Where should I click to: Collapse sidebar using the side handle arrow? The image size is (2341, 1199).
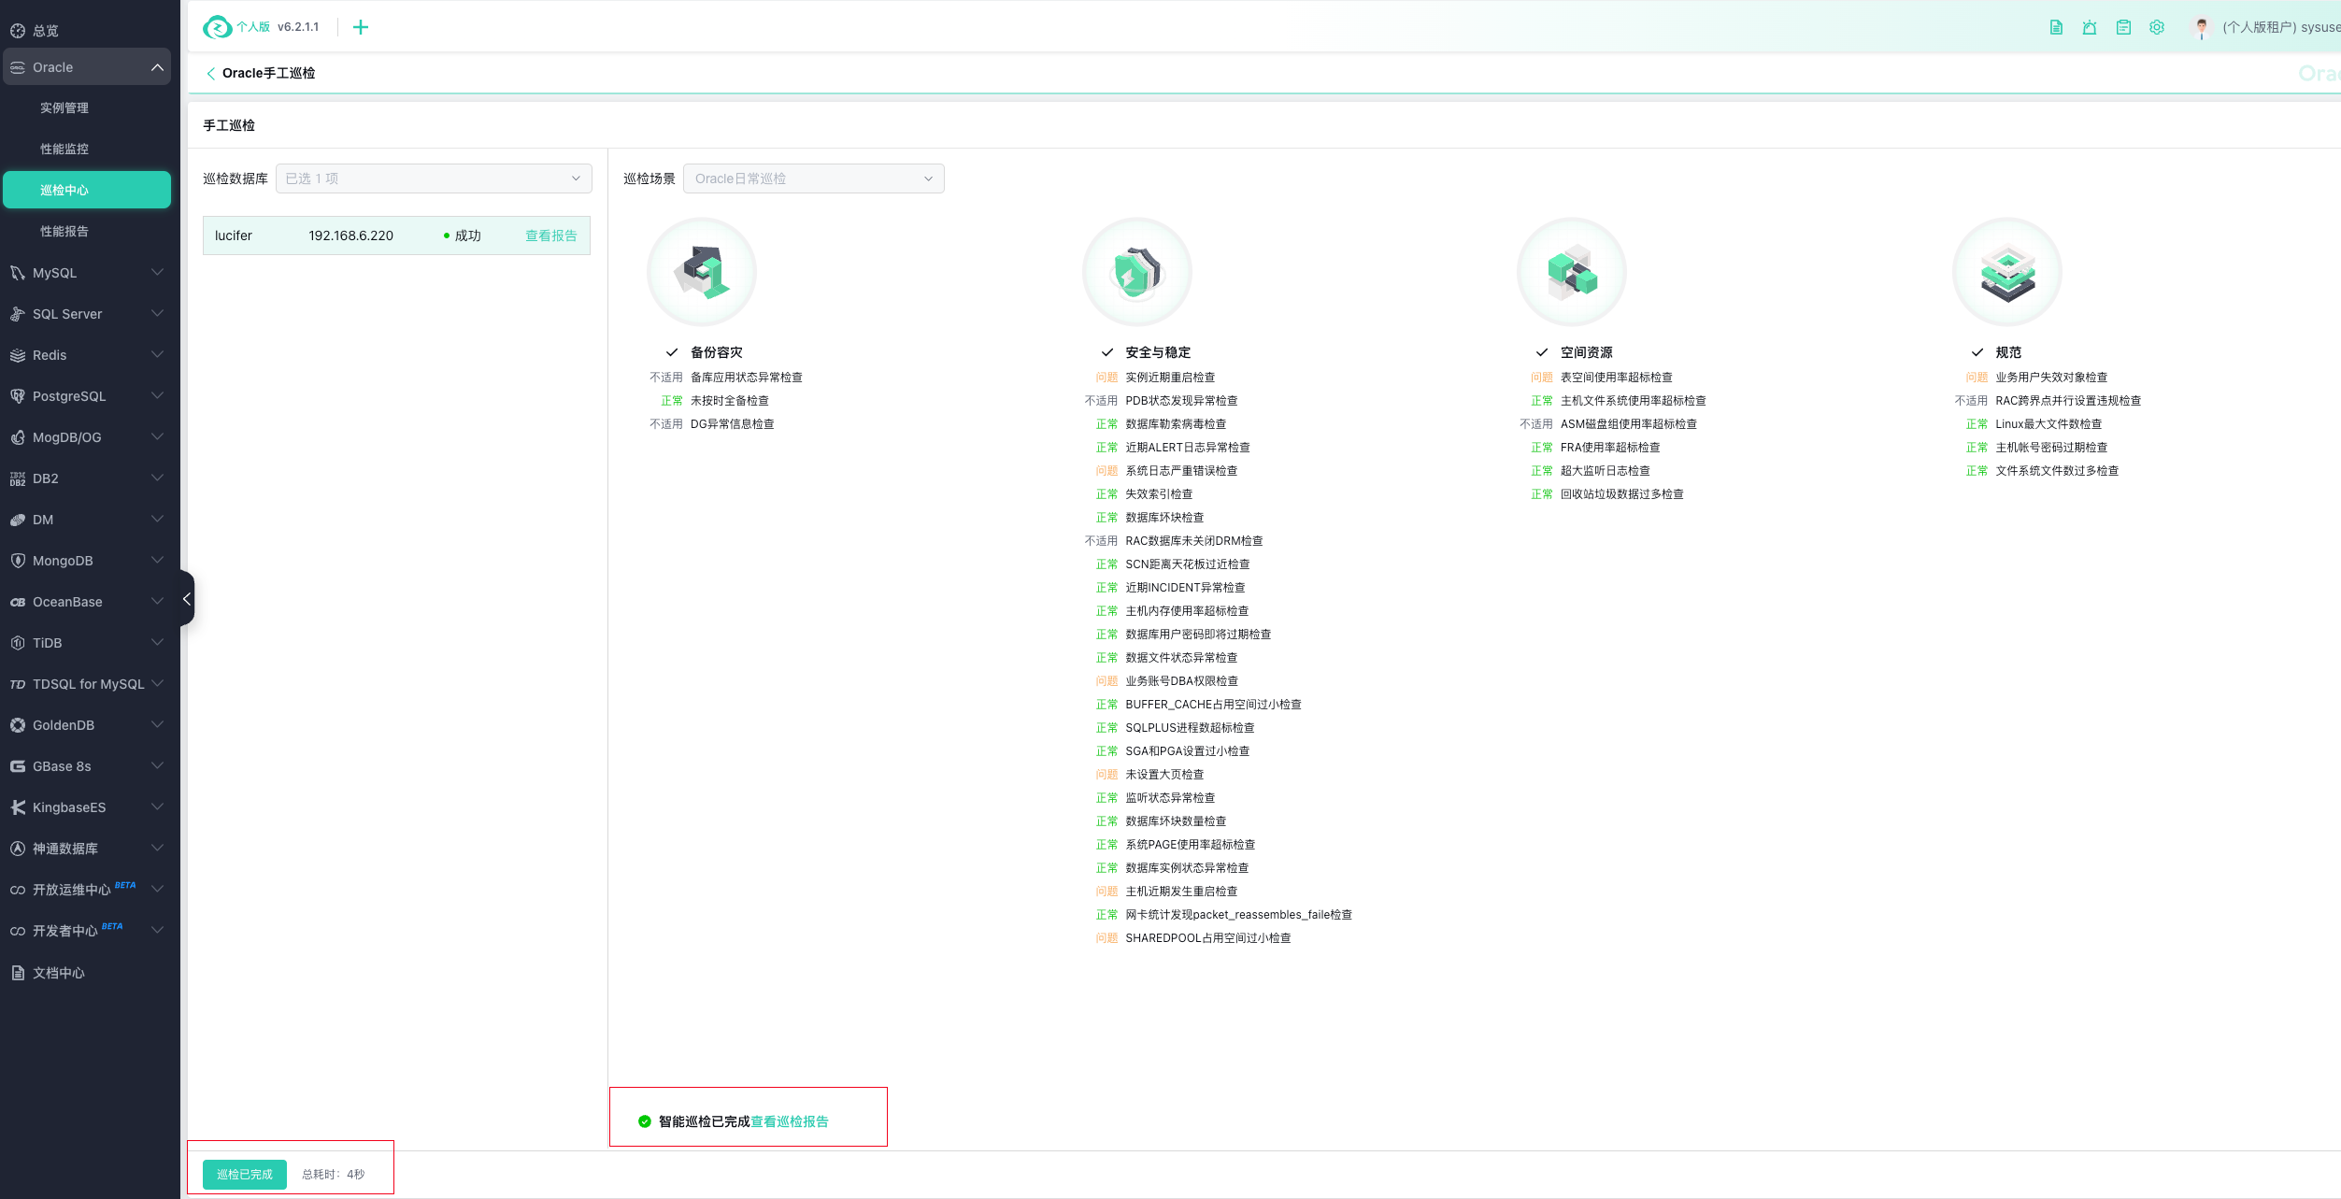click(x=187, y=598)
